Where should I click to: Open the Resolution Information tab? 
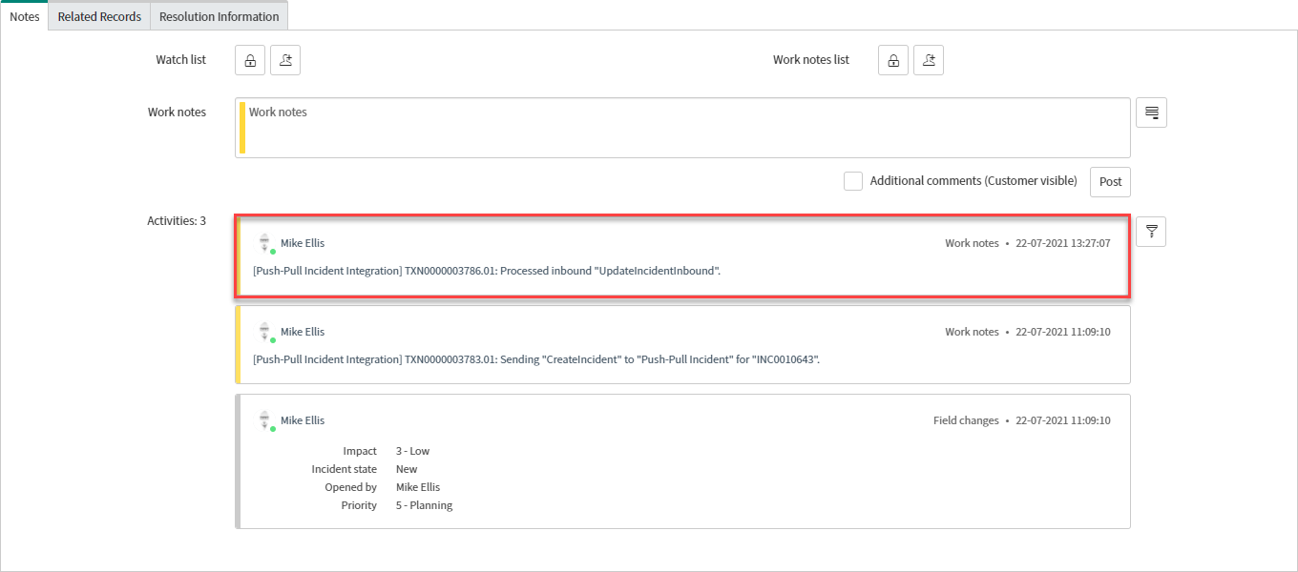click(219, 16)
